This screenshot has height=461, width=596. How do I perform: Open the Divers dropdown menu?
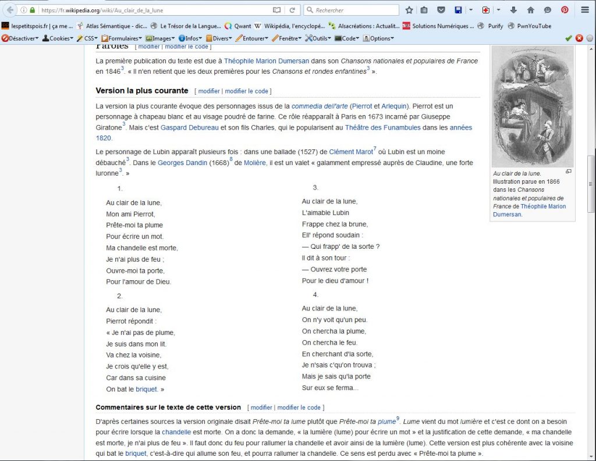(x=219, y=38)
